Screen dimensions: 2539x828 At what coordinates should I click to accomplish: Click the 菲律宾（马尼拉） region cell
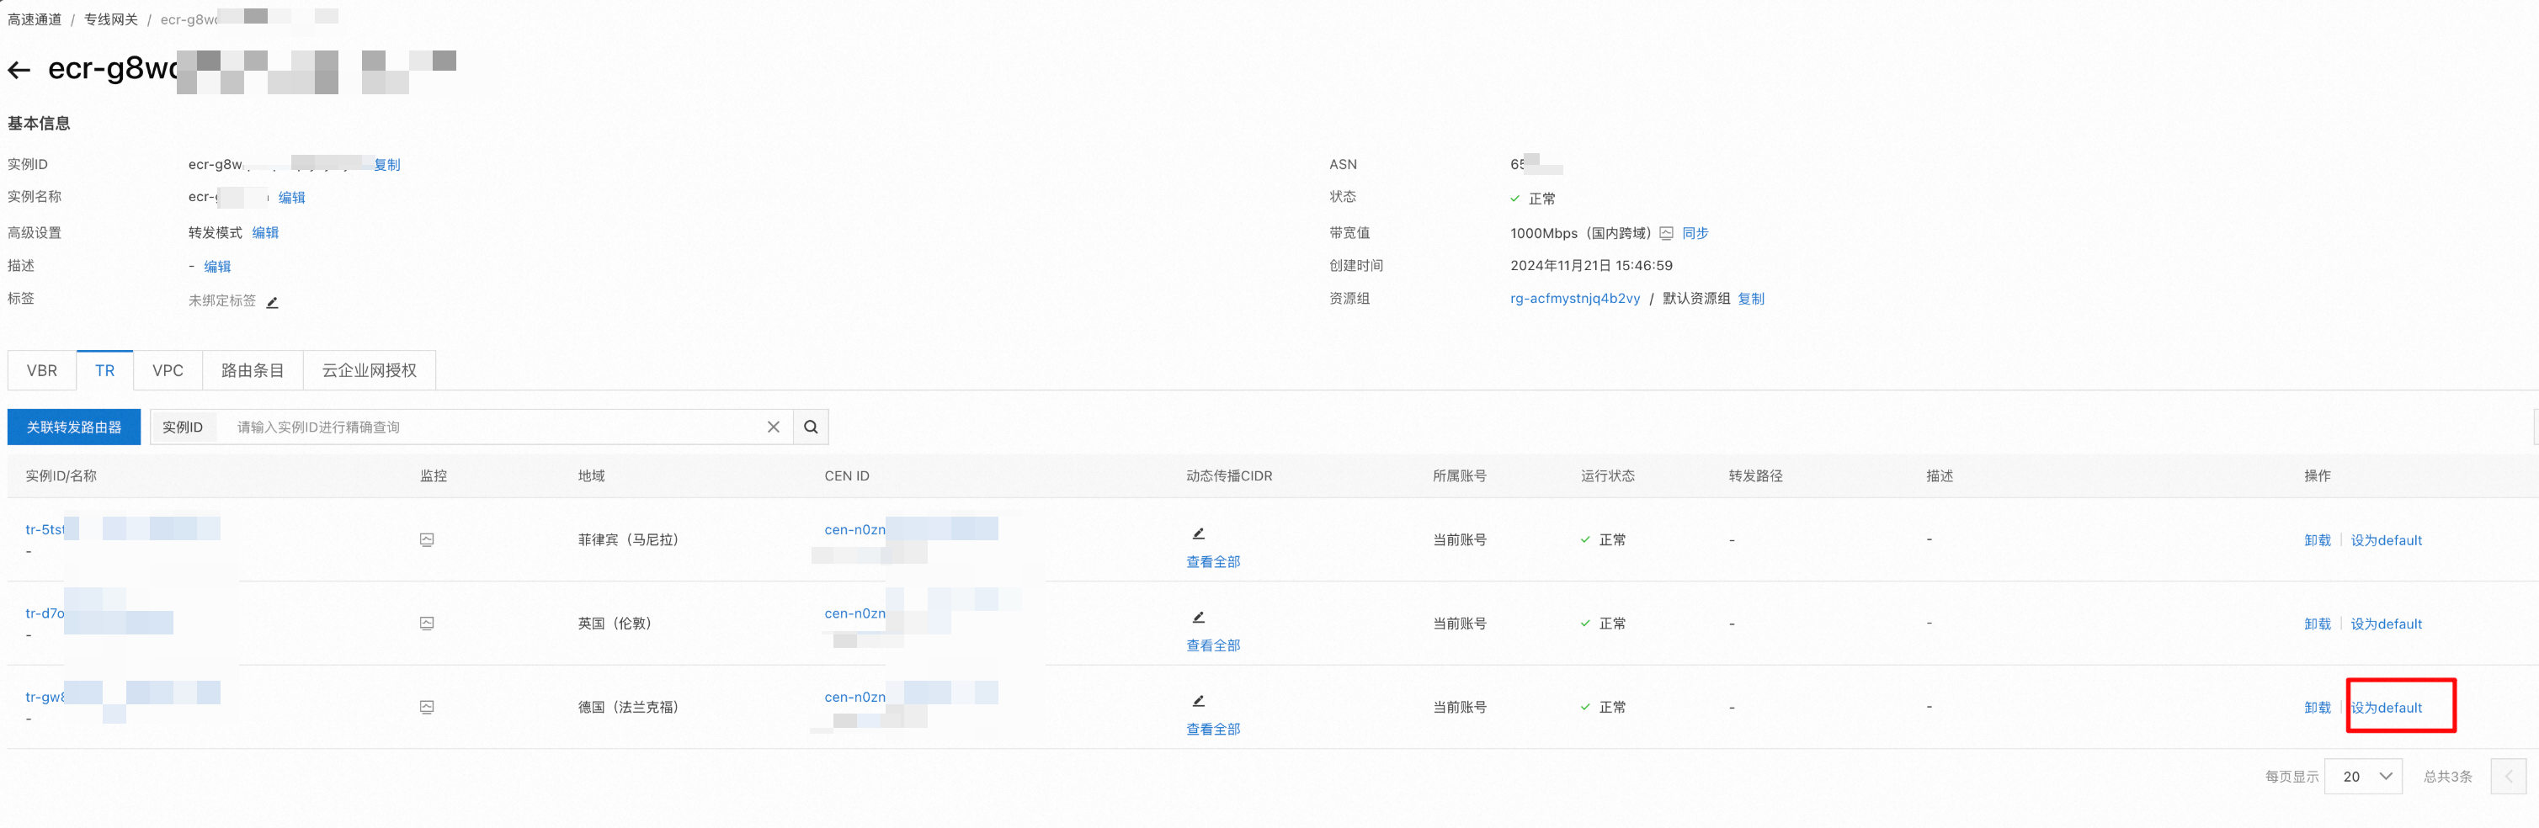(629, 540)
